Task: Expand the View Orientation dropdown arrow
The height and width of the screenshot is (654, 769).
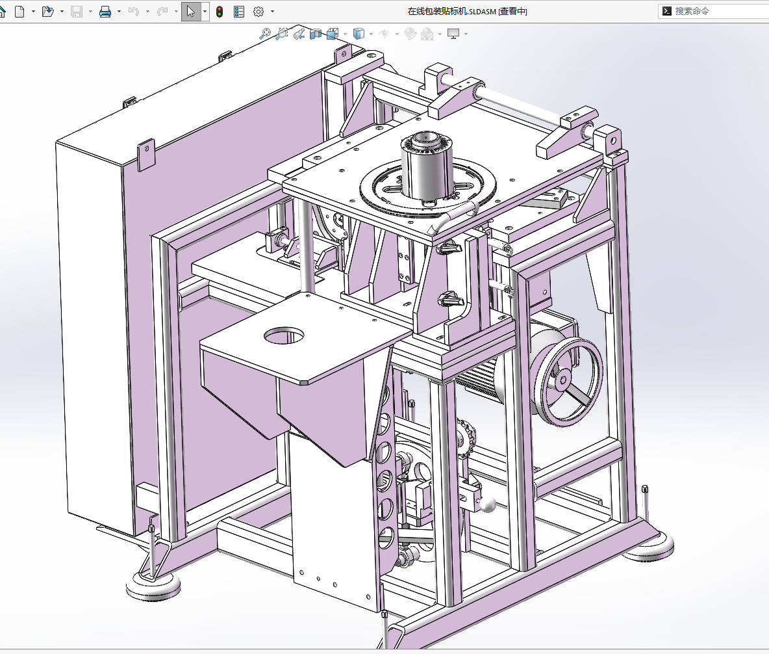Action: point(346,34)
